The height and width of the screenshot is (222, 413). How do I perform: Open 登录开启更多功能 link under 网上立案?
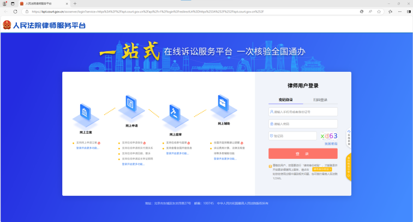coord(87,147)
